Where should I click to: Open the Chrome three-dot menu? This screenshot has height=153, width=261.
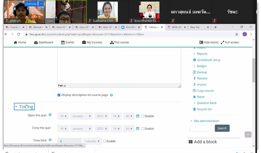251,34
